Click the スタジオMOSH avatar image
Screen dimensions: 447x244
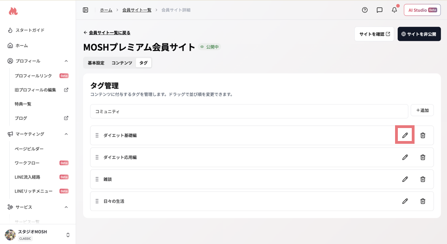(10, 235)
